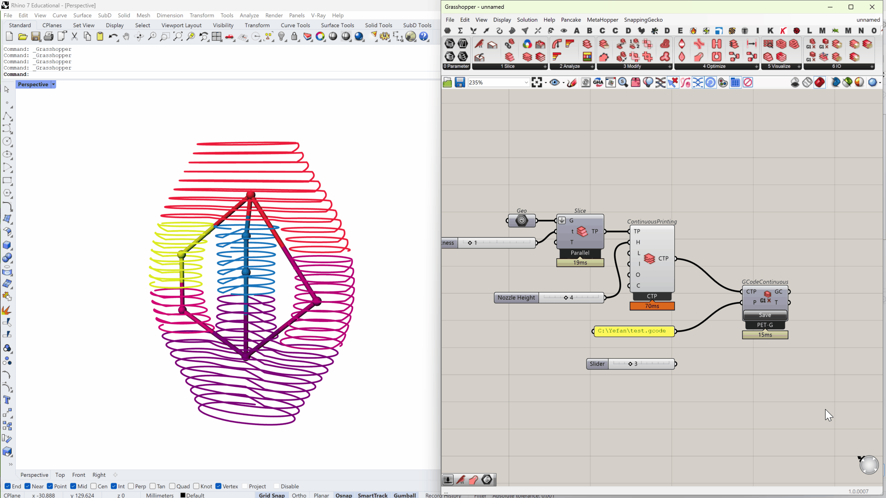Toggle the Gumball status bar button
Image resolution: width=886 pixels, height=498 pixels.
(x=404, y=495)
